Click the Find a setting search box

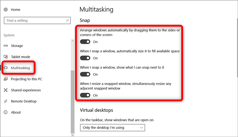tap(37, 20)
